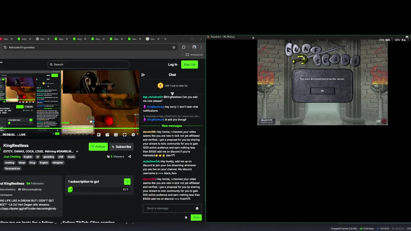Click the viewers count icon

108,157
